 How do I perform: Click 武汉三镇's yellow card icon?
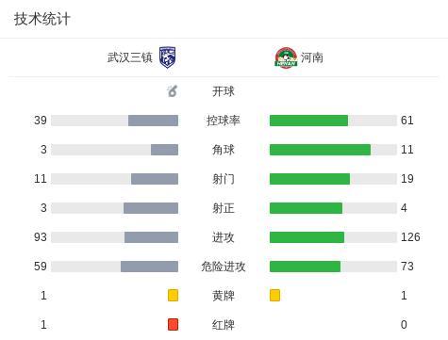point(173,296)
